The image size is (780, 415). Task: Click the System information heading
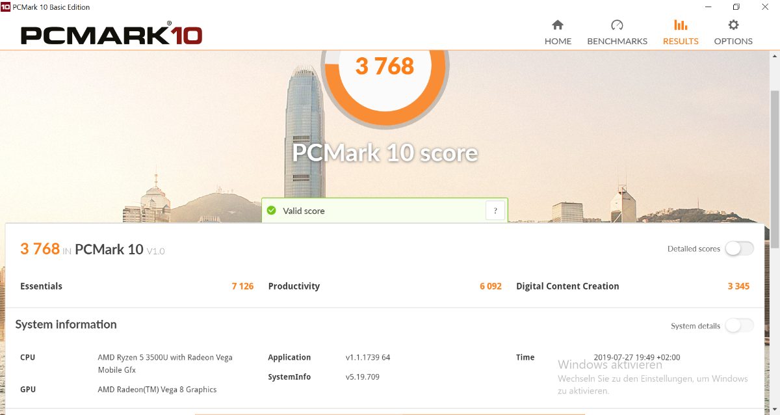[x=66, y=325]
